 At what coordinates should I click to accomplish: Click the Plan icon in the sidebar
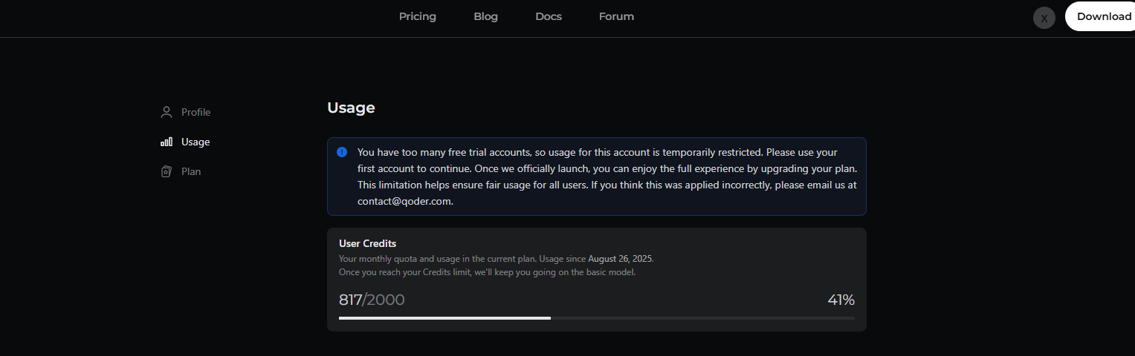[x=166, y=171]
